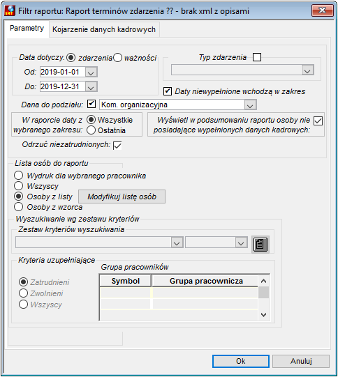Switch to Parametry tab
338x377 pixels.
point(27,29)
